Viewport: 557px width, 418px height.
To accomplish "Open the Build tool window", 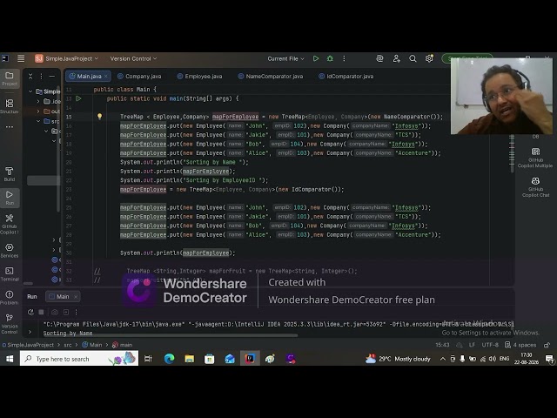I will click(x=10, y=174).
